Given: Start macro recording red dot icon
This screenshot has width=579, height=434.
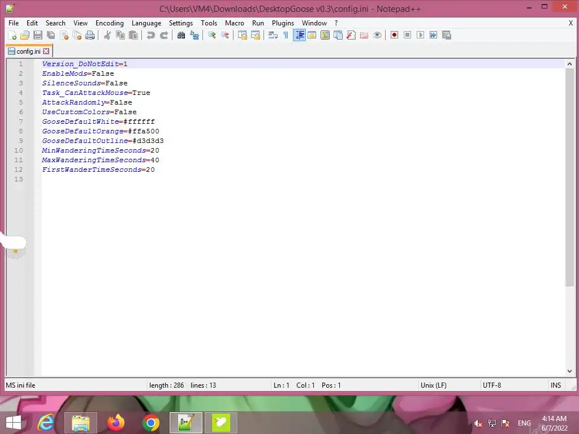Looking at the screenshot, I should point(394,35).
